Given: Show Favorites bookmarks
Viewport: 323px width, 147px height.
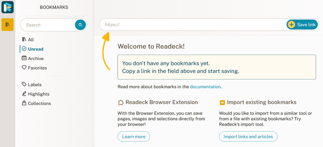Looking at the screenshot, I should click(x=37, y=68).
